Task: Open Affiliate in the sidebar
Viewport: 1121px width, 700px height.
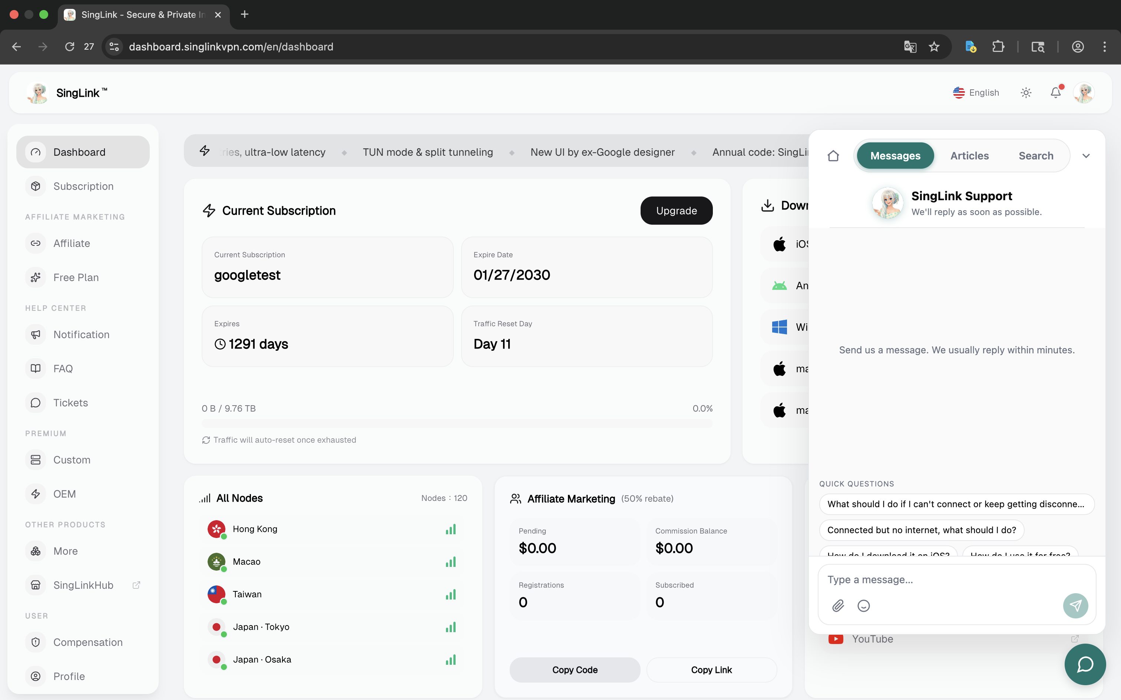Action: coord(83,243)
